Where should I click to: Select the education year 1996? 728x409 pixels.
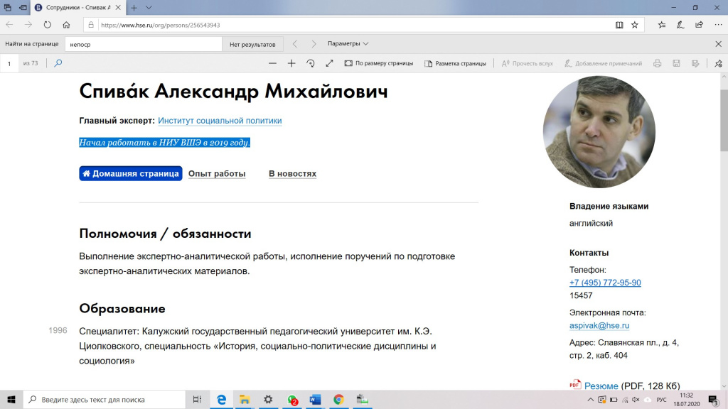(58, 331)
